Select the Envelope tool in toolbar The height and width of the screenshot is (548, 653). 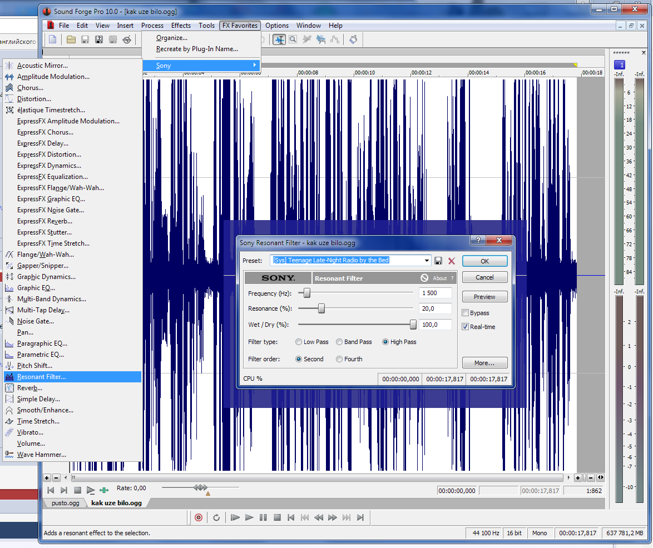click(x=334, y=39)
